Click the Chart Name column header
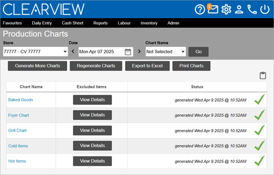 click(x=31, y=87)
